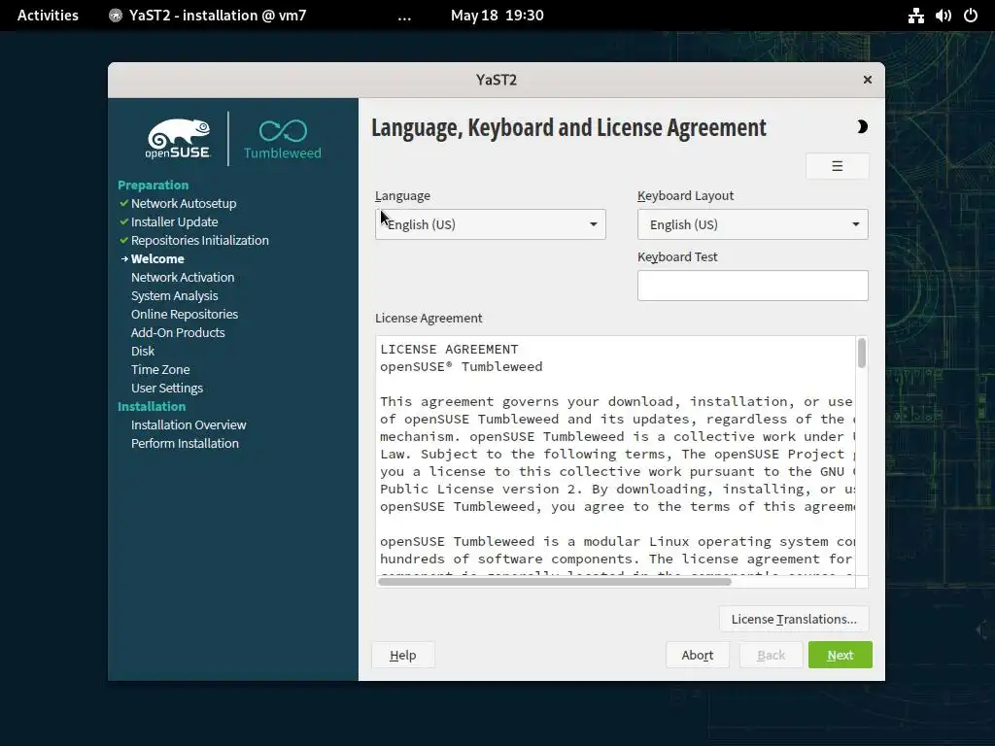Viewport: 995px width, 746px height.
Task: Click the Disk step
Action: (143, 351)
